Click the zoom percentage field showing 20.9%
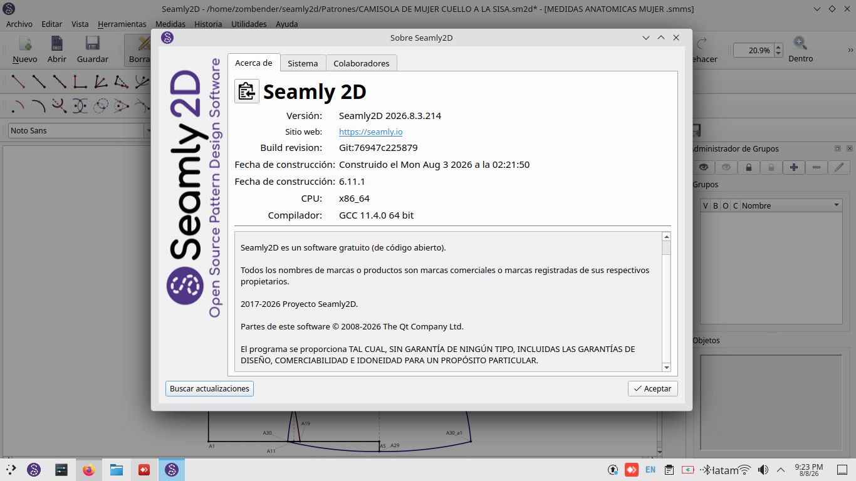 tap(753, 50)
